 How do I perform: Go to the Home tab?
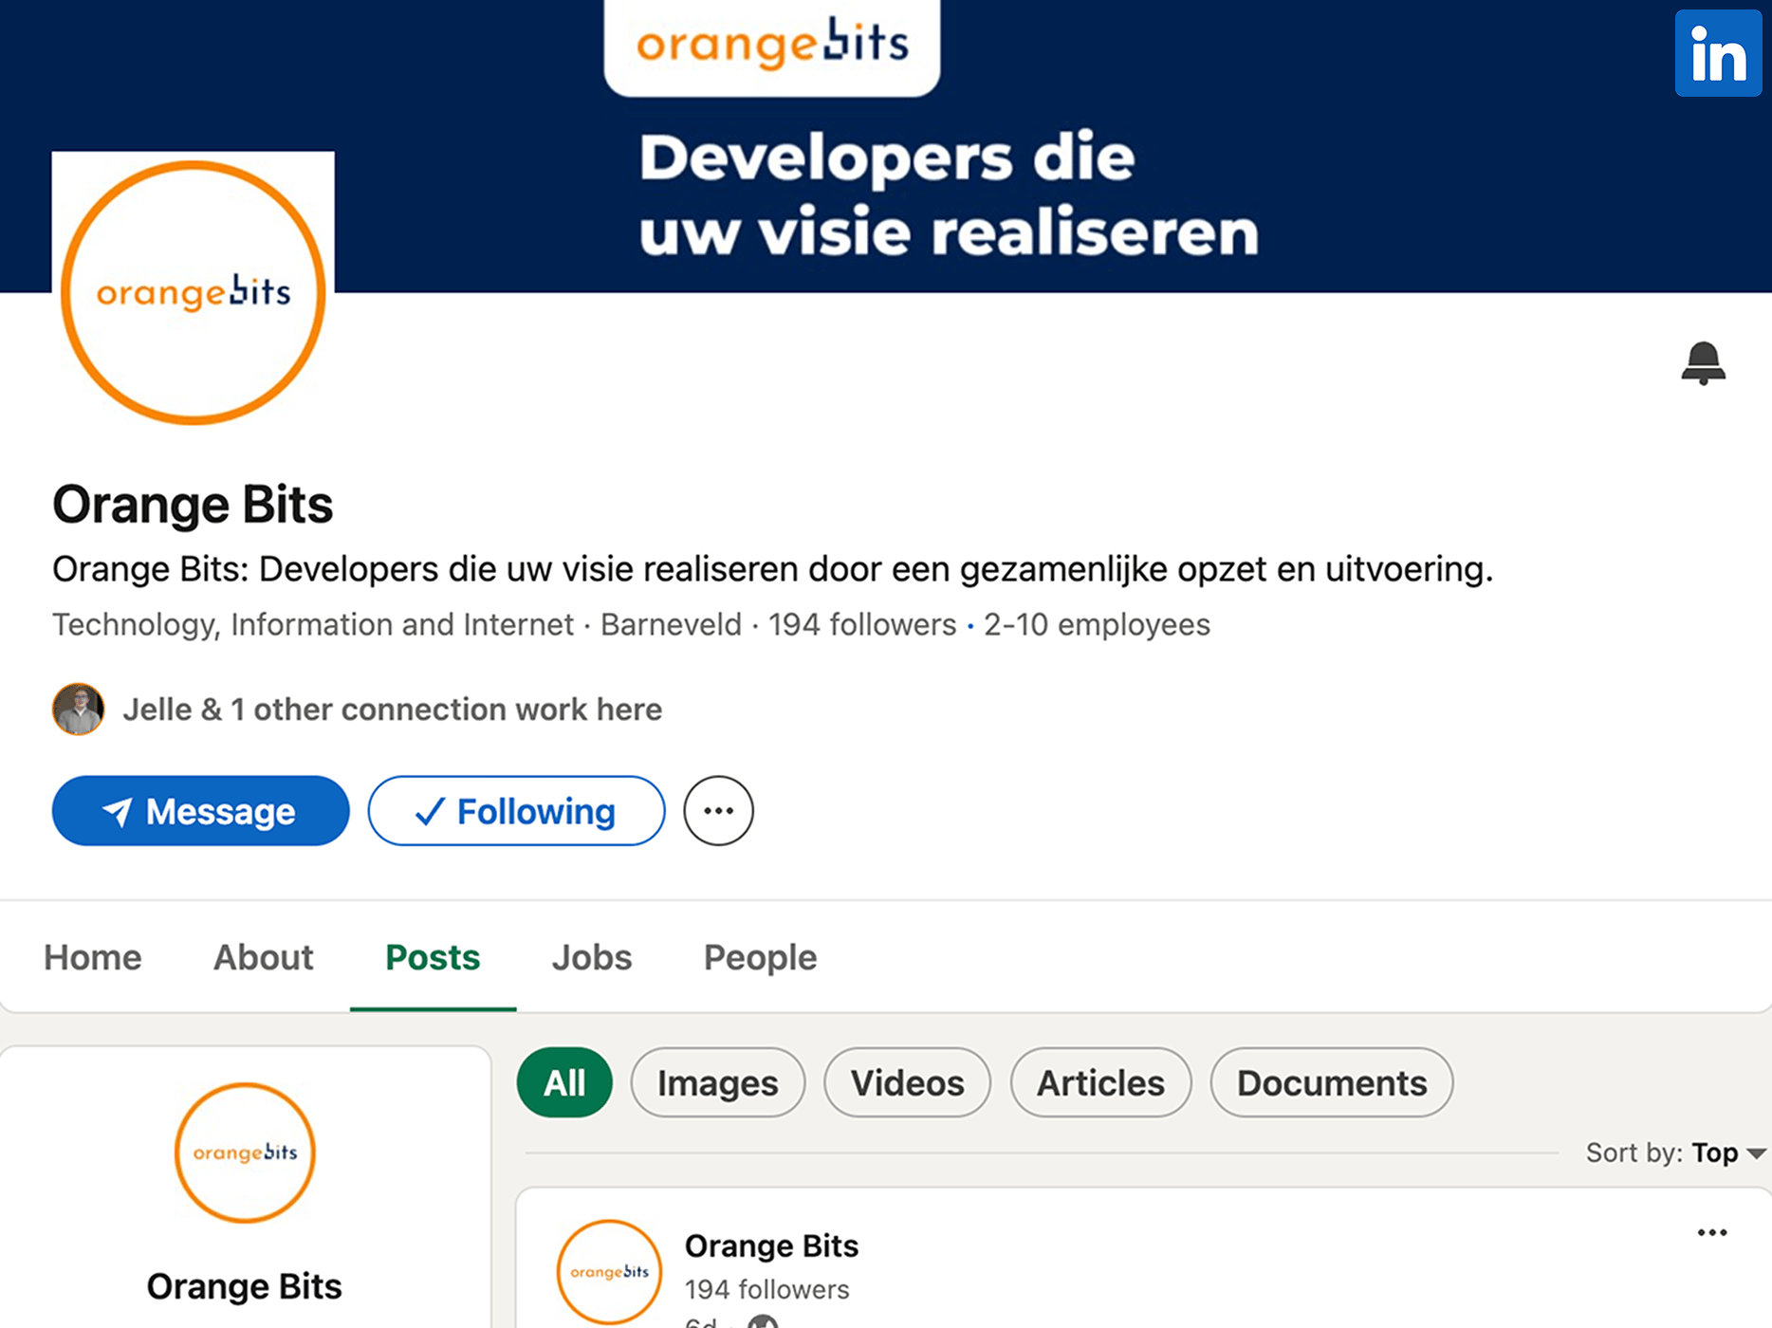pos(93,958)
